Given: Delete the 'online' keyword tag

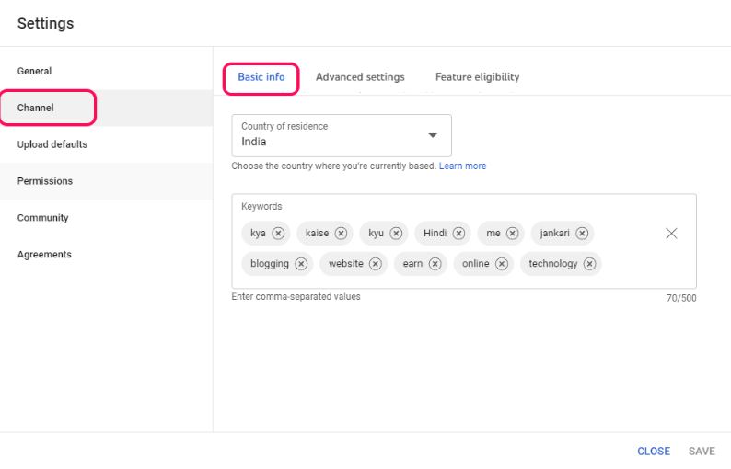Looking at the screenshot, I should (502, 264).
